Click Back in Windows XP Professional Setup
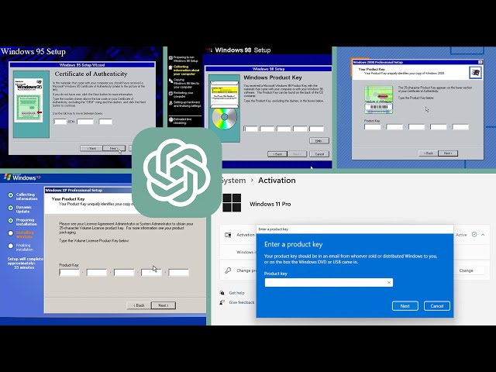496x372 pixels. click(x=139, y=305)
